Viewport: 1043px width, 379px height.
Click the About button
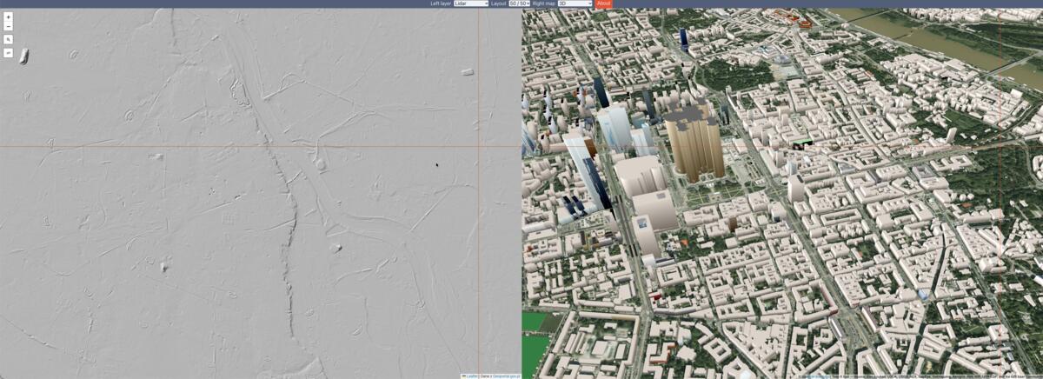603,3
